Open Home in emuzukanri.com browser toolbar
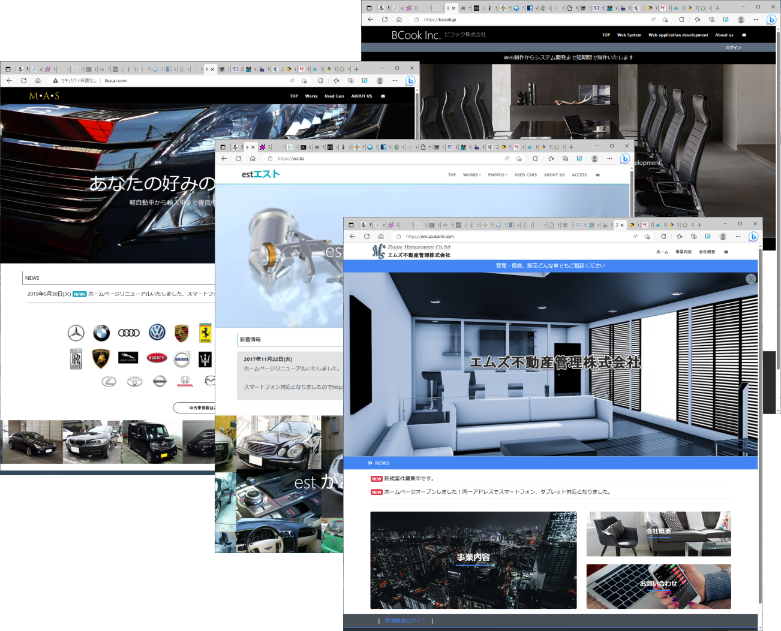The width and height of the screenshot is (781, 631). (x=381, y=236)
